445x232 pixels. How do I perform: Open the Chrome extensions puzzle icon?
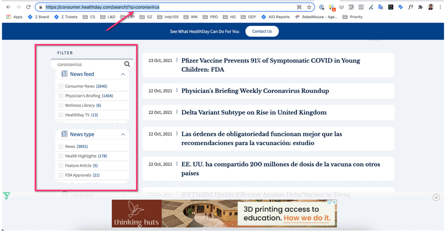(x=420, y=7)
